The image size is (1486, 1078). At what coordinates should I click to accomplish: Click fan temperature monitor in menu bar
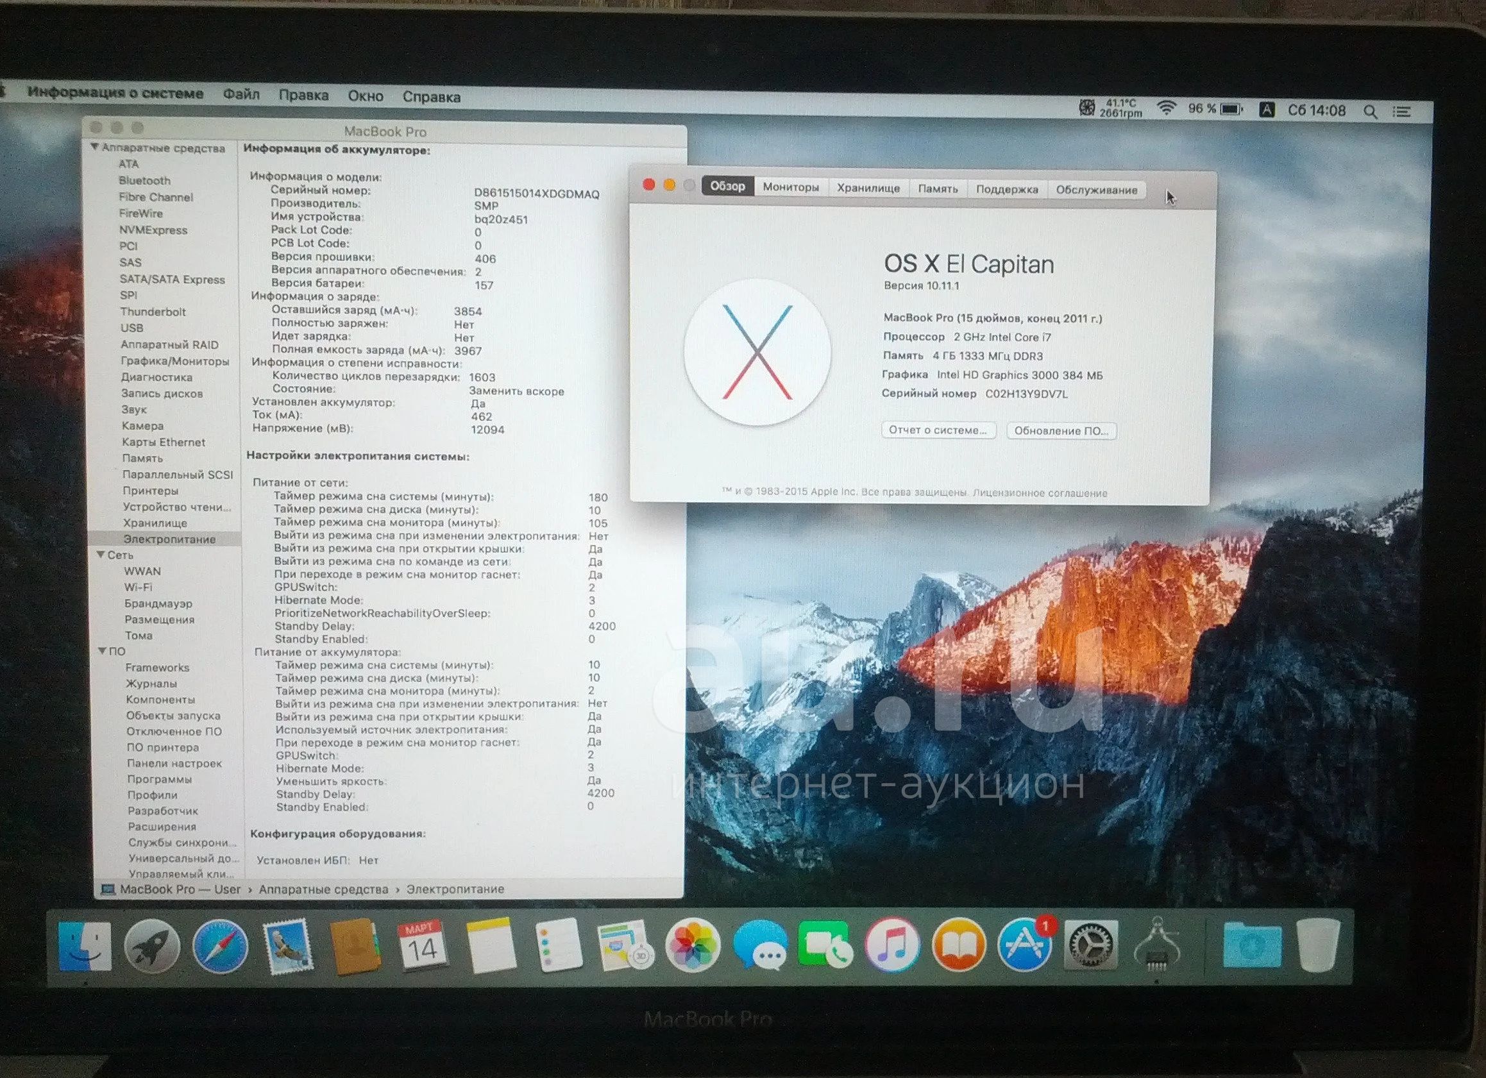[1111, 108]
